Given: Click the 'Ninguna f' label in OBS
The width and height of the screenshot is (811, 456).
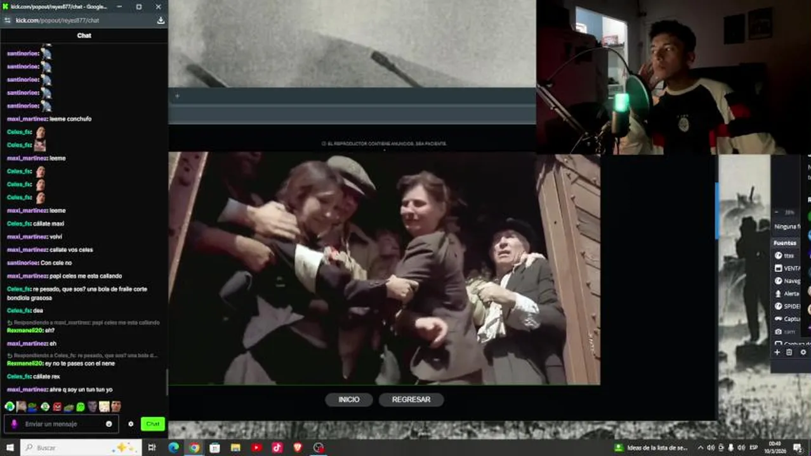Looking at the screenshot, I should [x=788, y=226].
